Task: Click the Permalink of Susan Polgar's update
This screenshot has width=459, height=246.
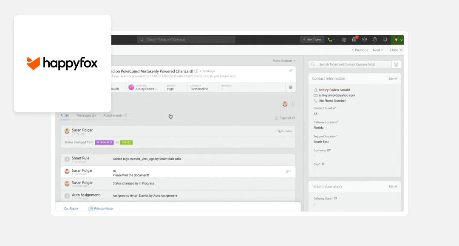Action: (285, 131)
